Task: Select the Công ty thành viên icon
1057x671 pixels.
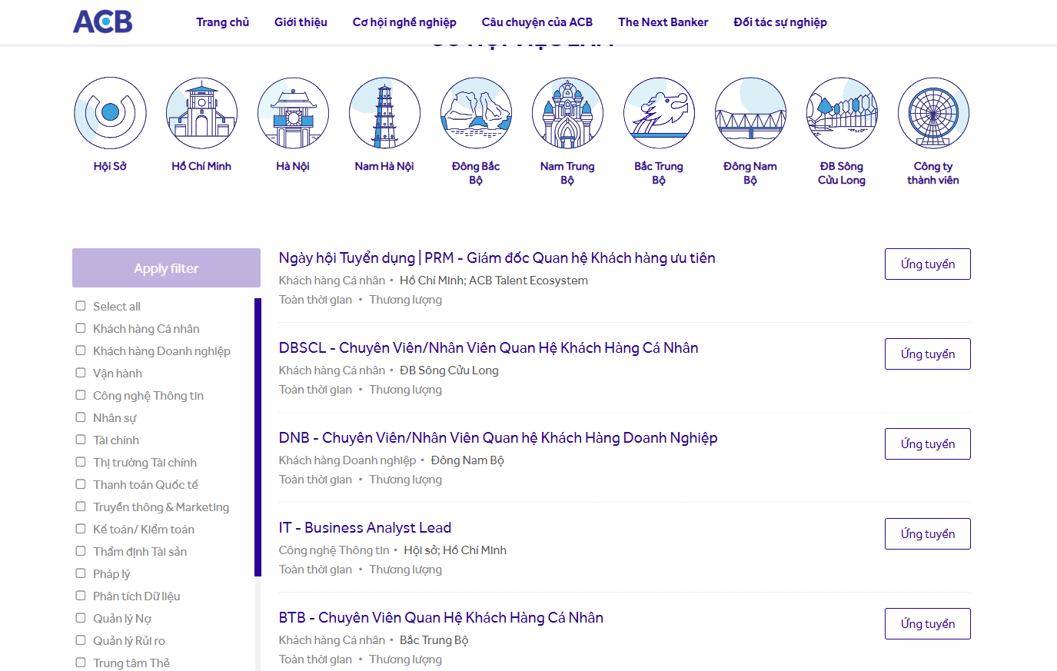Action: 933,113
